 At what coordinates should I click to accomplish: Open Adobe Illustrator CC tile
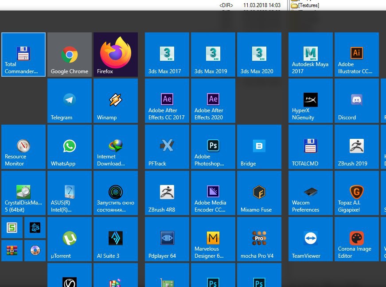pos(356,55)
